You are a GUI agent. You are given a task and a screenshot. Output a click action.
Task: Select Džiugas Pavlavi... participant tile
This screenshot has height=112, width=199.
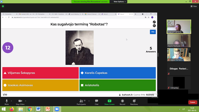tap(179, 69)
